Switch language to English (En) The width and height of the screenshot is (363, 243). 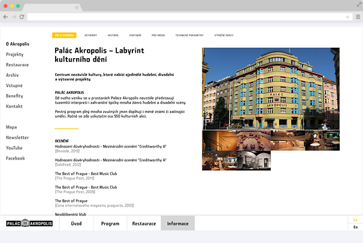click(x=355, y=227)
